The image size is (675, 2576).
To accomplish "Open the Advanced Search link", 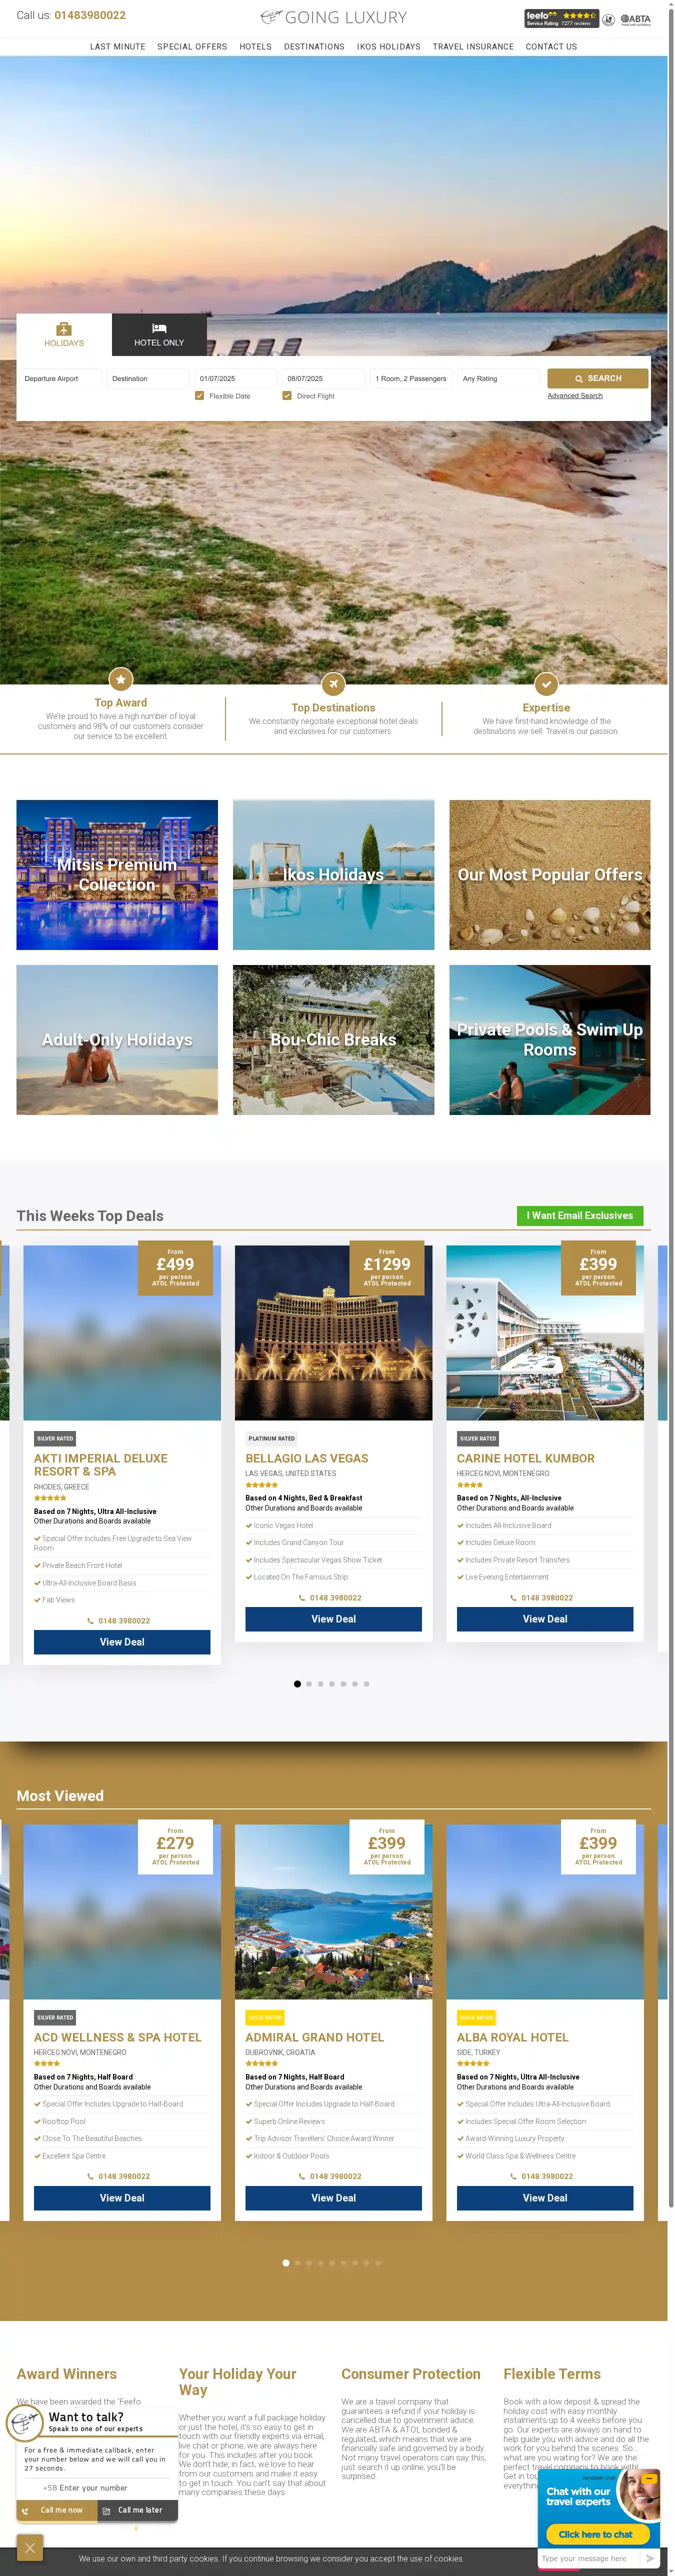I will point(575,395).
